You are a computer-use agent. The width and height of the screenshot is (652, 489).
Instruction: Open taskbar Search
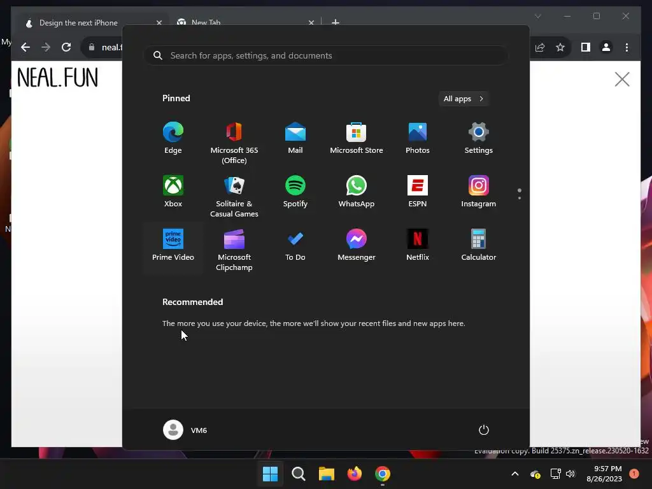pyautogui.click(x=299, y=474)
